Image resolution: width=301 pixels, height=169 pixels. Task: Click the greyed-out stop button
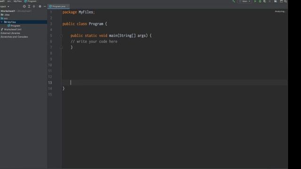pos(269,1)
